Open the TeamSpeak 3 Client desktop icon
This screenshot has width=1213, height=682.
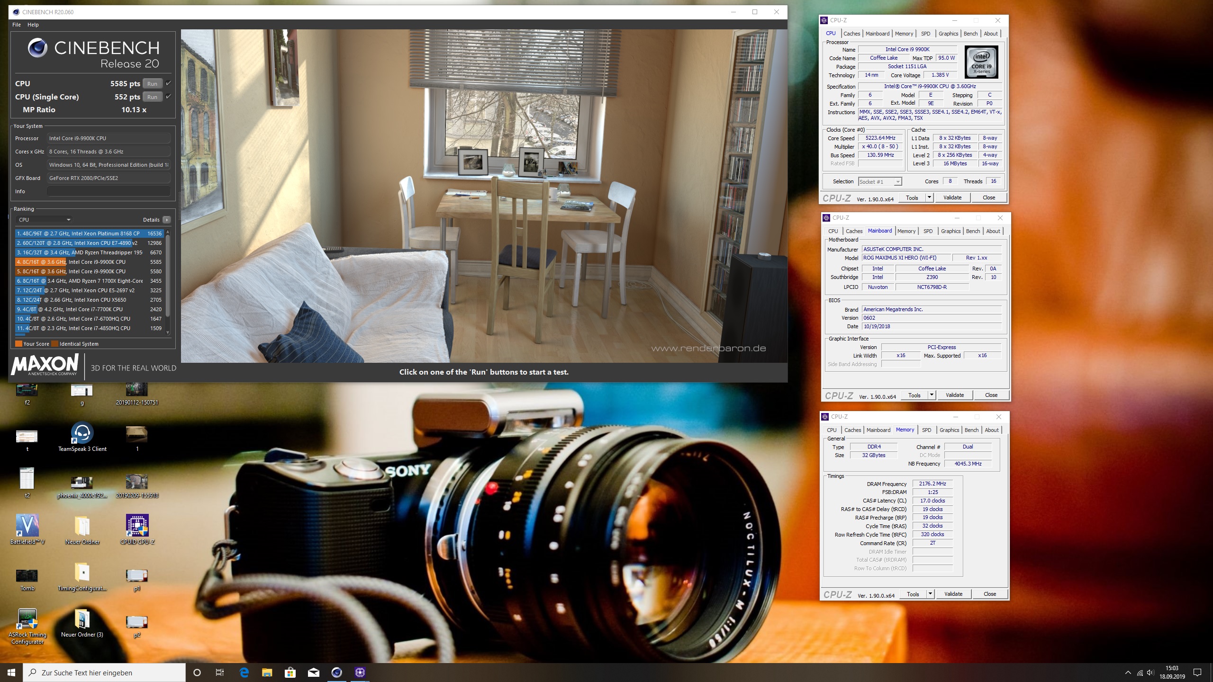point(82,433)
